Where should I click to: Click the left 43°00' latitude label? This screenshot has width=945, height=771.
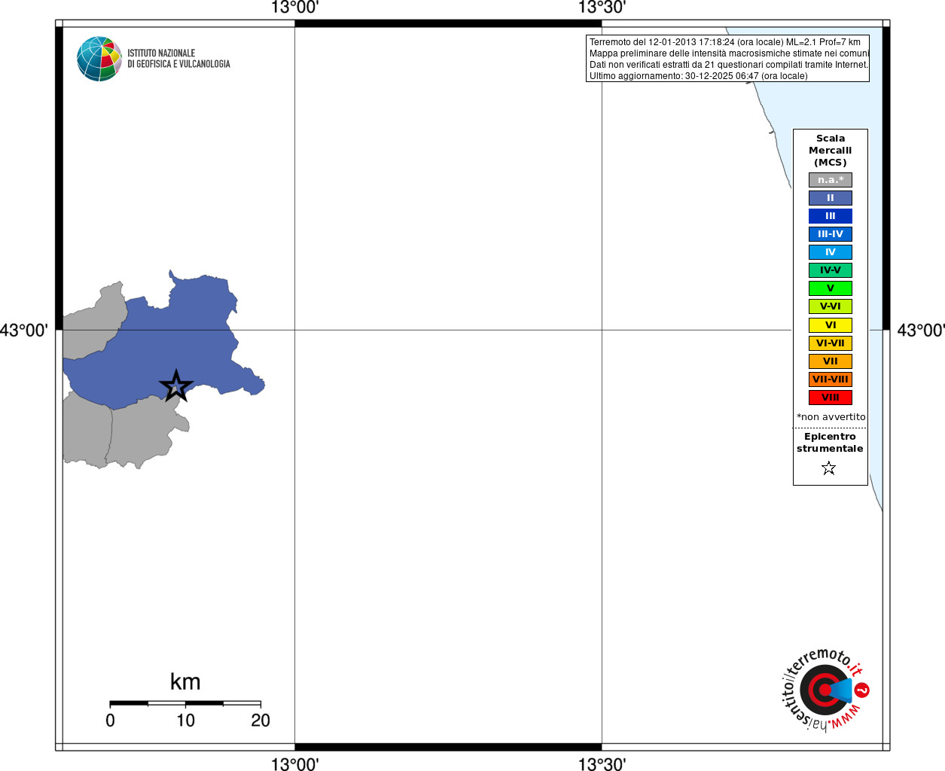click(x=24, y=331)
